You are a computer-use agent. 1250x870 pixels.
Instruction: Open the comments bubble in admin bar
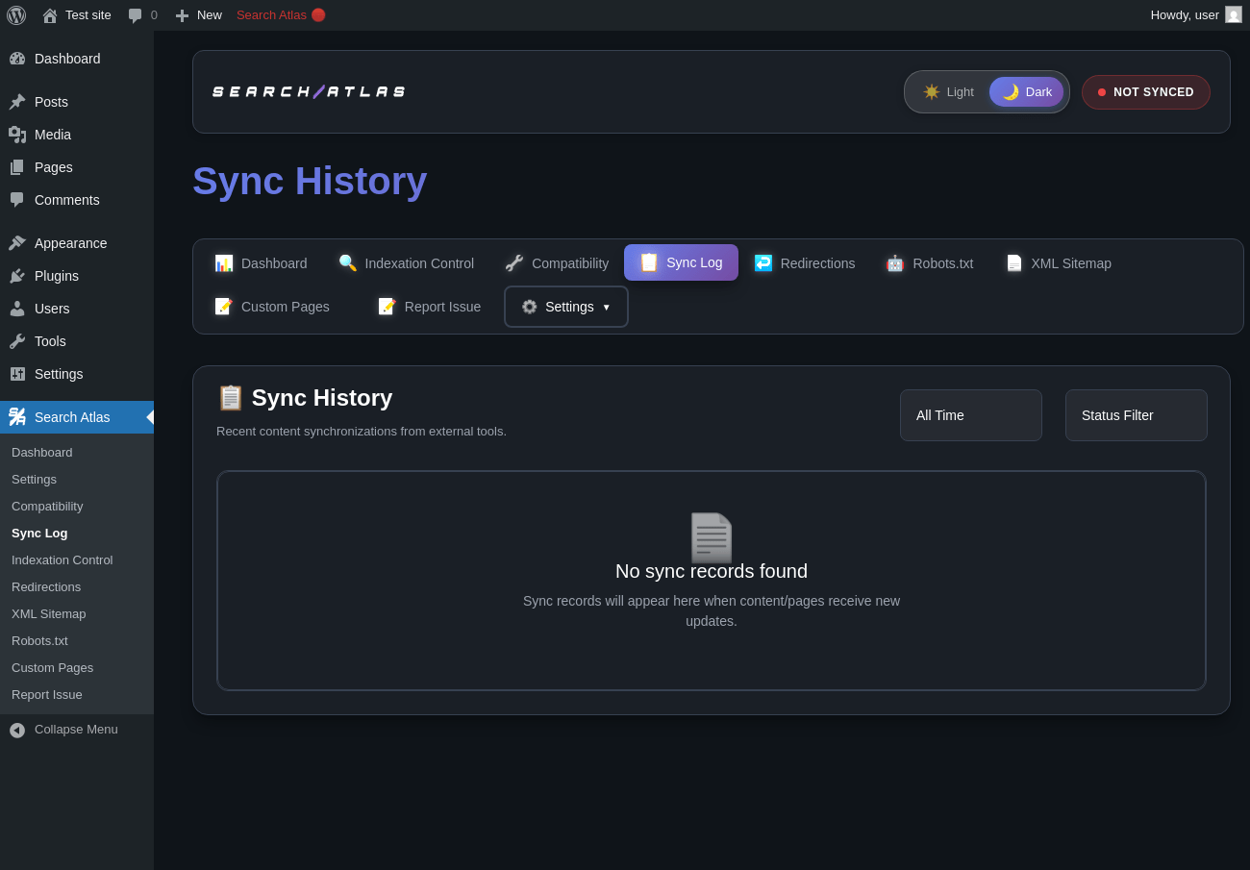tap(136, 15)
